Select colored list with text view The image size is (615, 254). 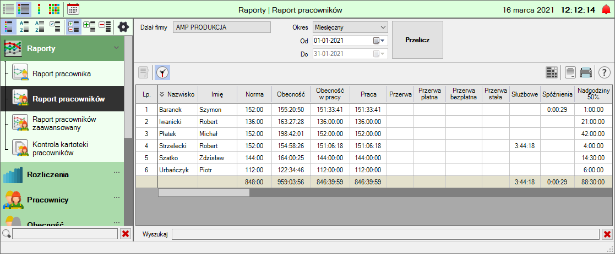[24, 9]
